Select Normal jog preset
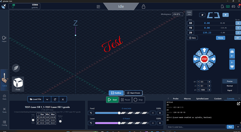Image resolution: width=241 pixels, height=132 pixels. (x=229, y=86)
